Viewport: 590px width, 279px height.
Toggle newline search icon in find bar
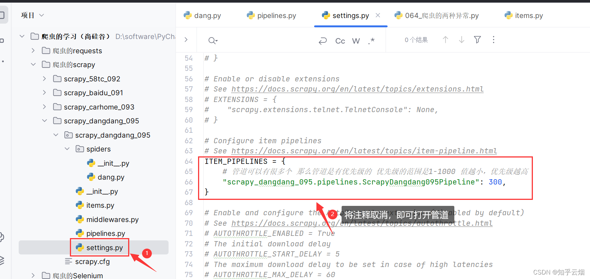click(x=322, y=41)
